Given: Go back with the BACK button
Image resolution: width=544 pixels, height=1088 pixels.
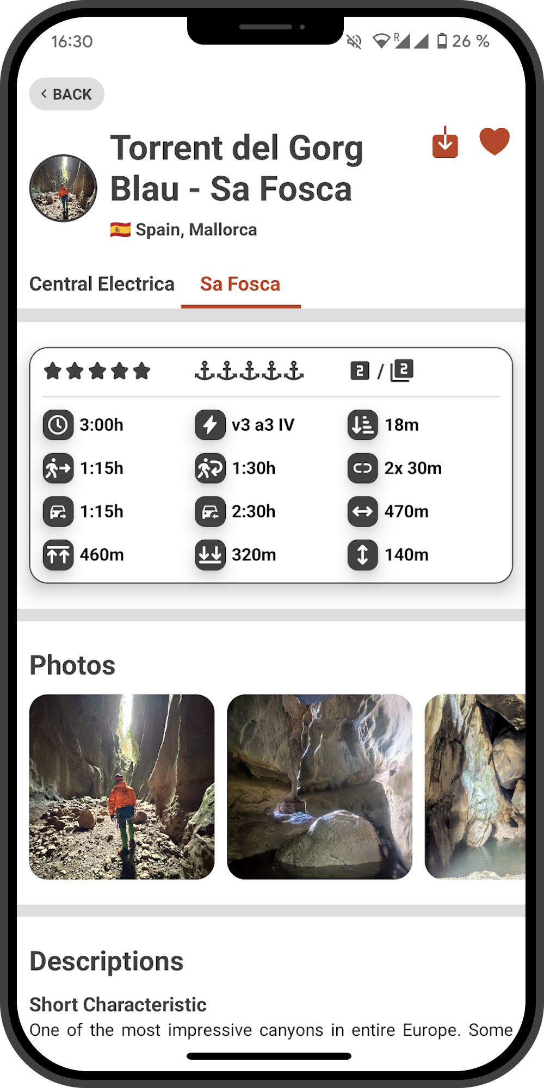Looking at the screenshot, I should coord(66,94).
